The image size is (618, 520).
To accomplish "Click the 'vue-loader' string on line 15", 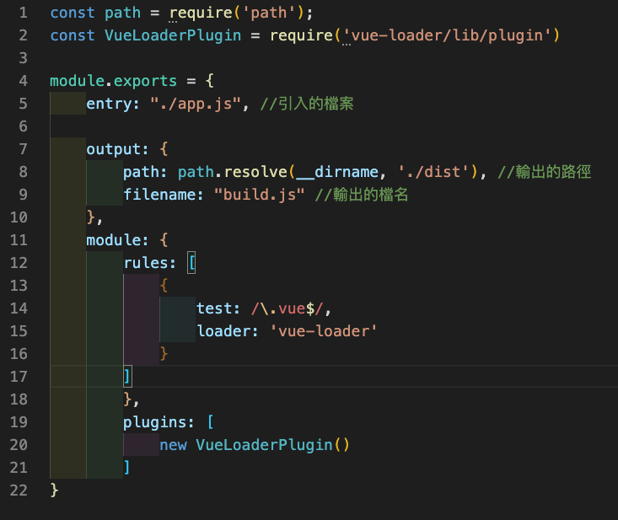I will coord(324,331).
